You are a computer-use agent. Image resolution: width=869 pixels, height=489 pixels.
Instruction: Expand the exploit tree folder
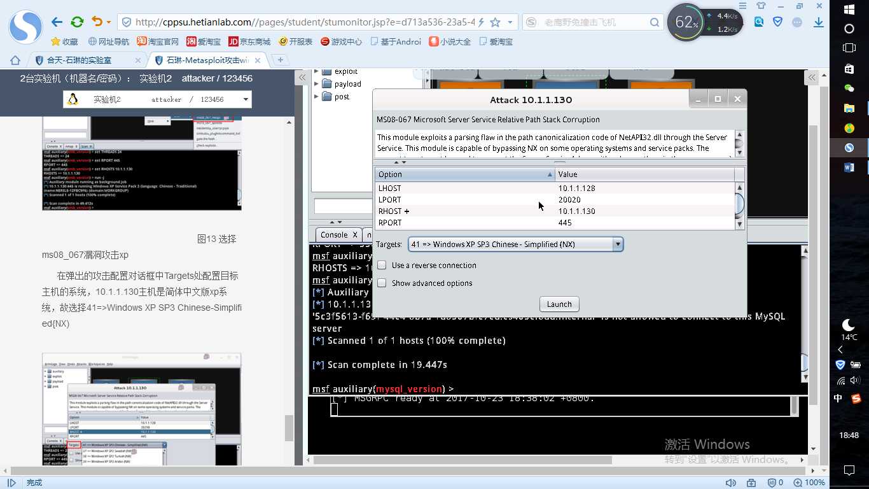point(316,71)
